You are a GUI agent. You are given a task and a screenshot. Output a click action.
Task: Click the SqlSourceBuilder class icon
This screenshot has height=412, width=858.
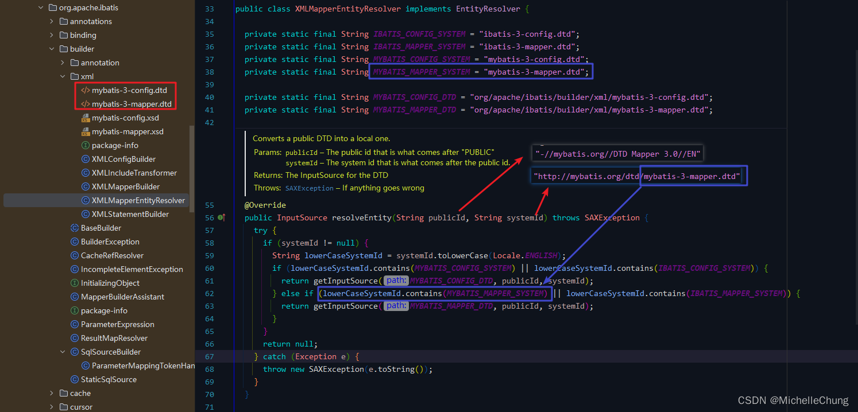(x=74, y=352)
